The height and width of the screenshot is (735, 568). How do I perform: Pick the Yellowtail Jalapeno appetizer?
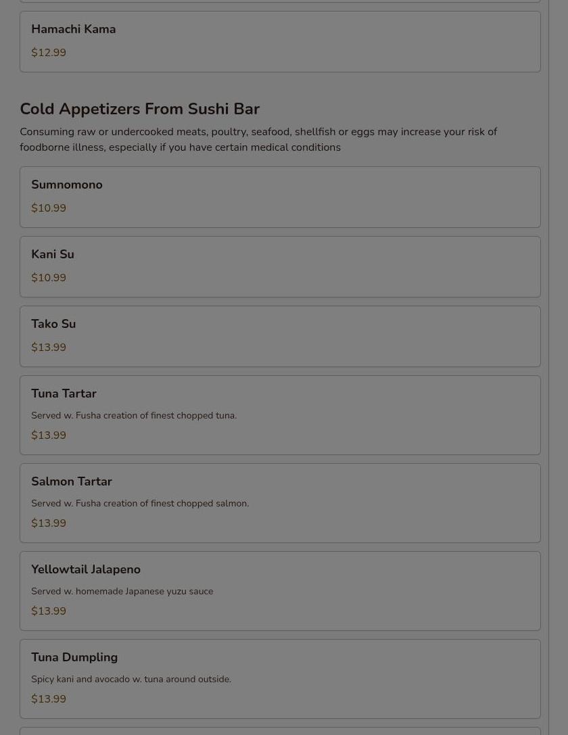[280, 590]
